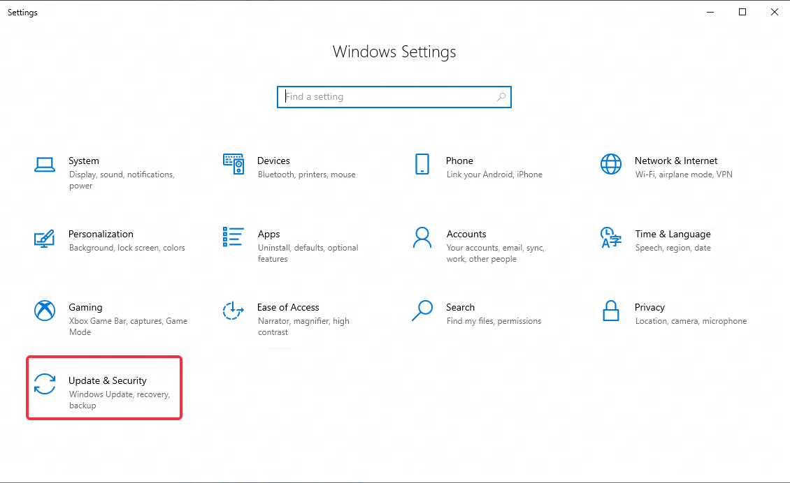Click the Update & Security refresh icon
The height and width of the screenshot is (483, 790).
[45, 384]
